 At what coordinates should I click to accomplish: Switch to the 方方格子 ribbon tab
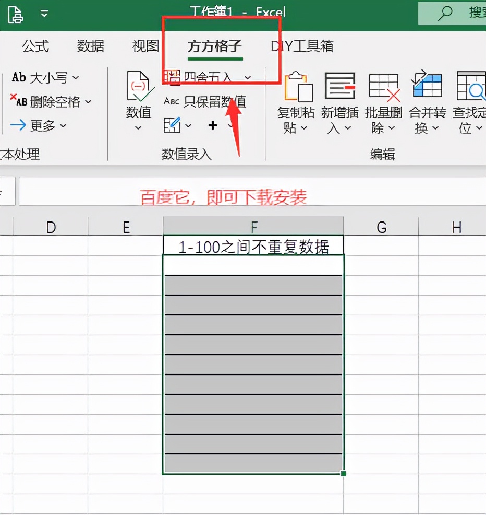point(214,46)
